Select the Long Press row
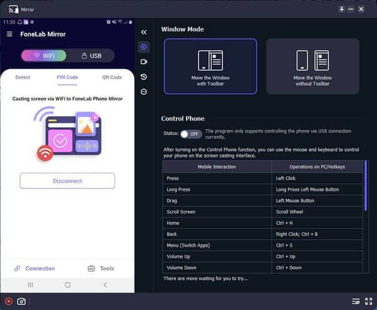The width and height of the screenshot is (377, 310). (x=263, y=190)
